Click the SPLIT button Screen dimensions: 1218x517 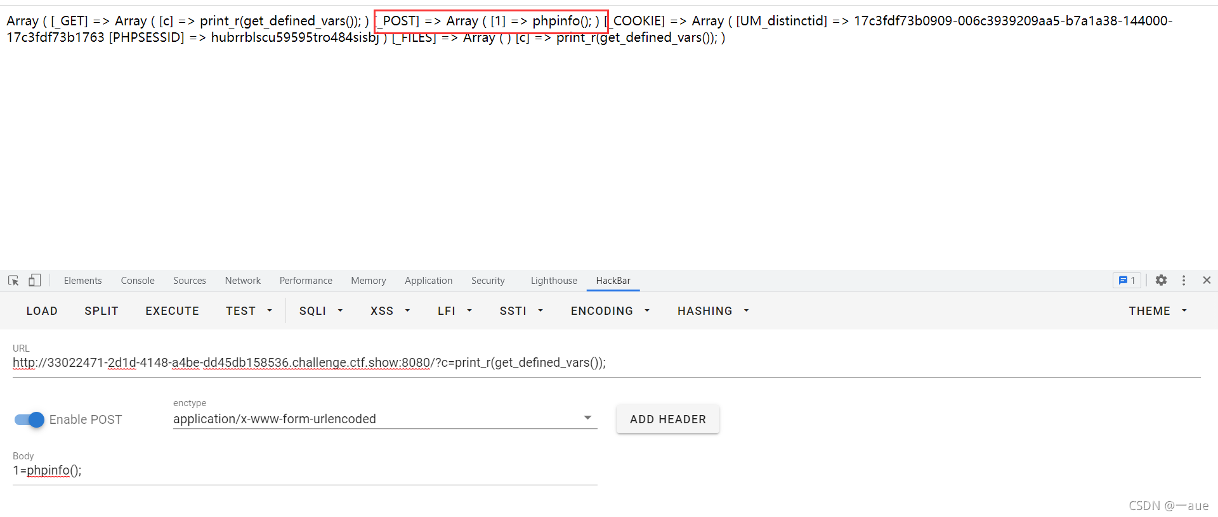(101, 310)
